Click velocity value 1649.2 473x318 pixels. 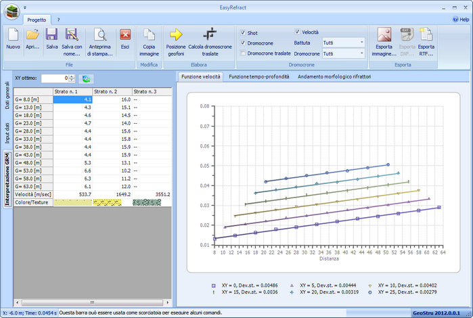click(x=112, y=195)
